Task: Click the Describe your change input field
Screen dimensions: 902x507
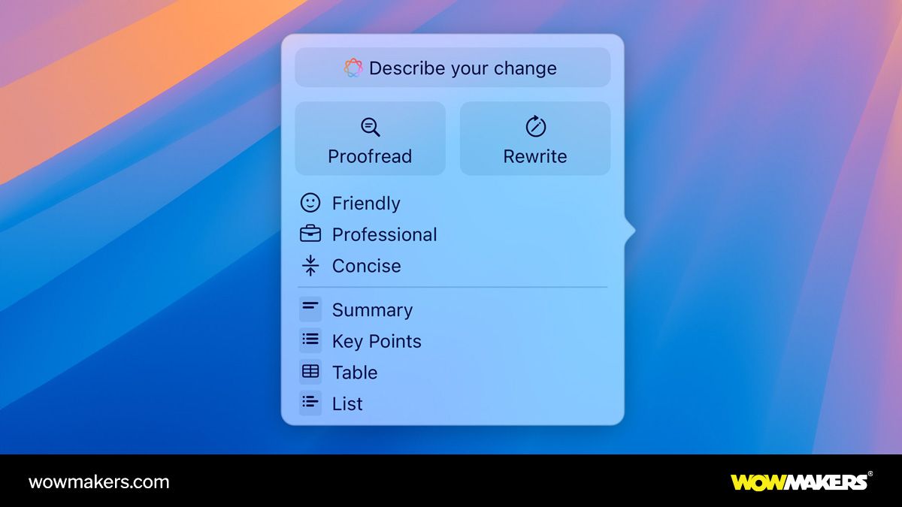Action: point(452,68)
